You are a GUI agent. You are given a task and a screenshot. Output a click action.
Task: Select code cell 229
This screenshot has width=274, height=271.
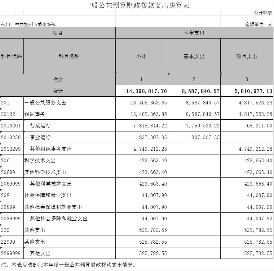[x=12, y=230]
